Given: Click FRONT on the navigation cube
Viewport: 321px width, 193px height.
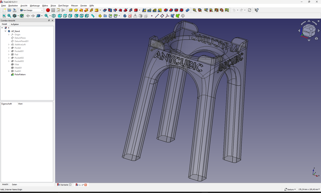Looking at the screenshot, I should click(307, 32).
